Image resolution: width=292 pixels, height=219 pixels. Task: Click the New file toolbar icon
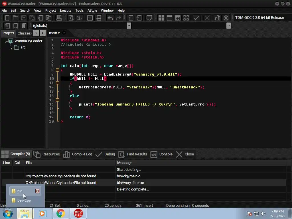tap(7, 18)
